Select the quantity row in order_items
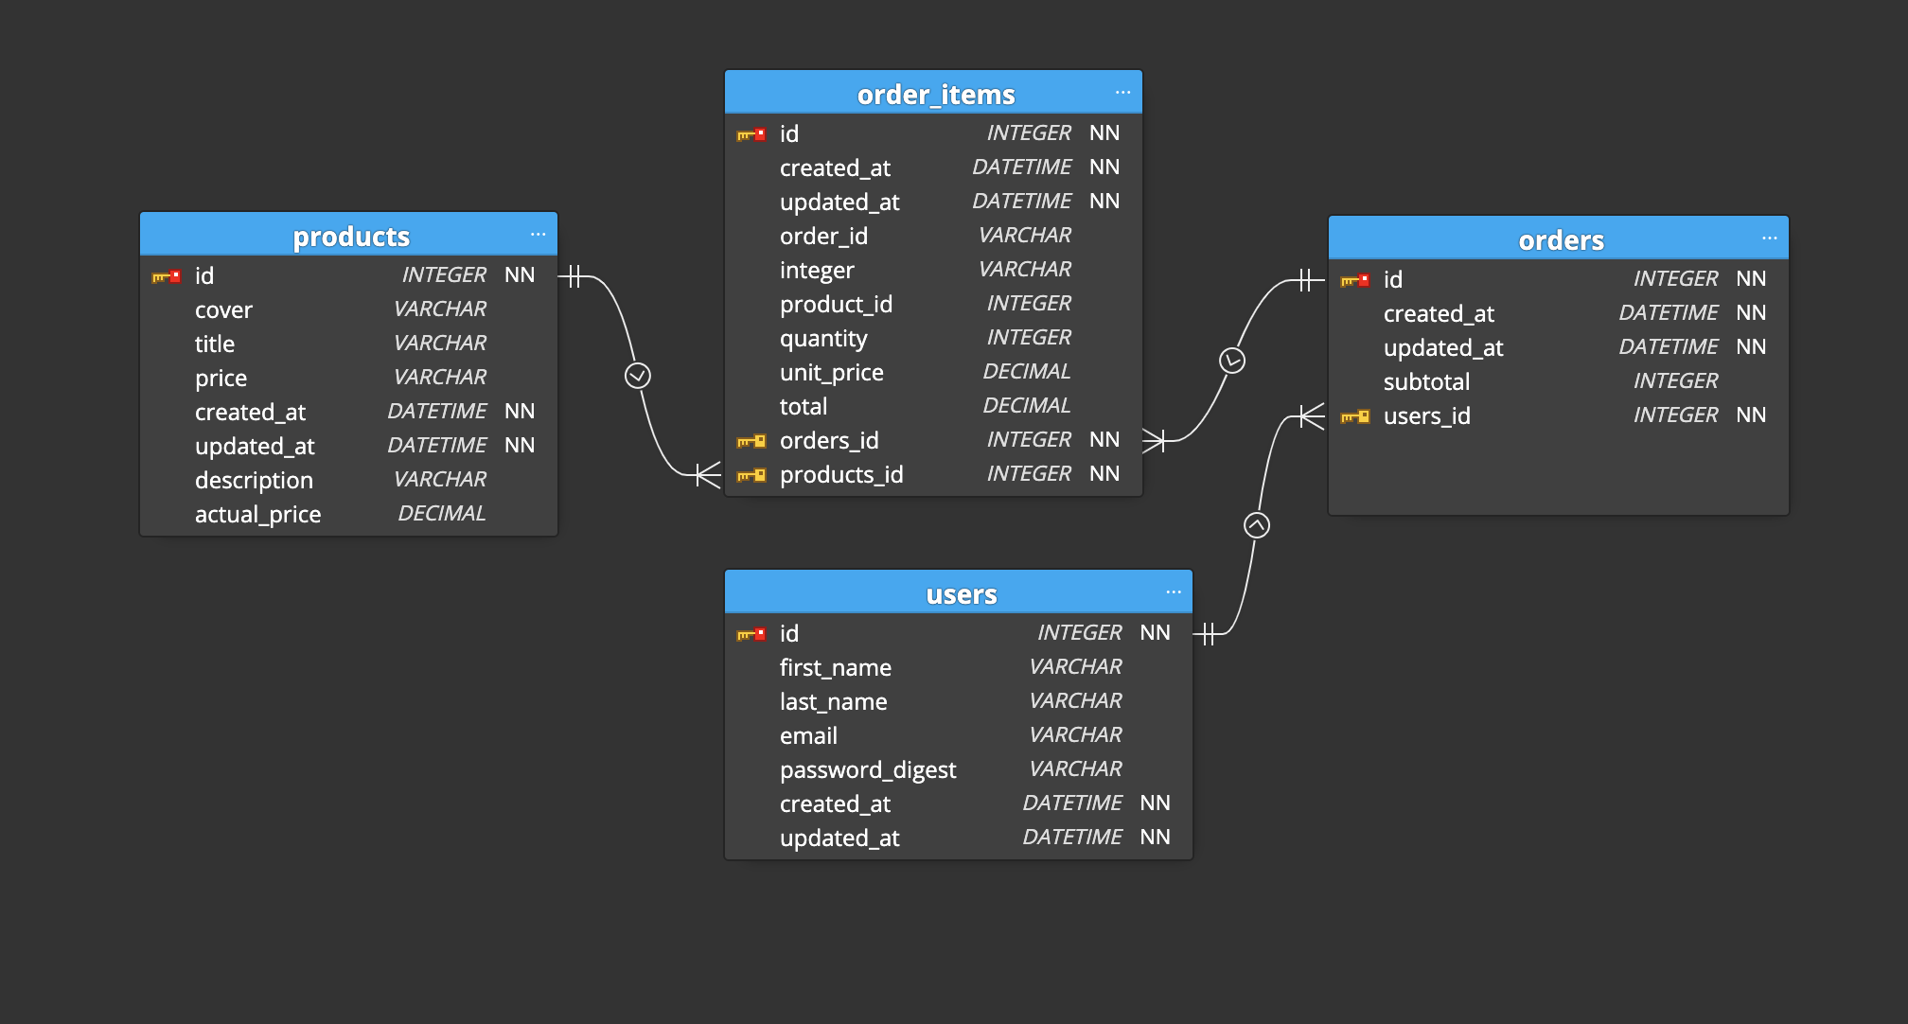 click(824, 338)
